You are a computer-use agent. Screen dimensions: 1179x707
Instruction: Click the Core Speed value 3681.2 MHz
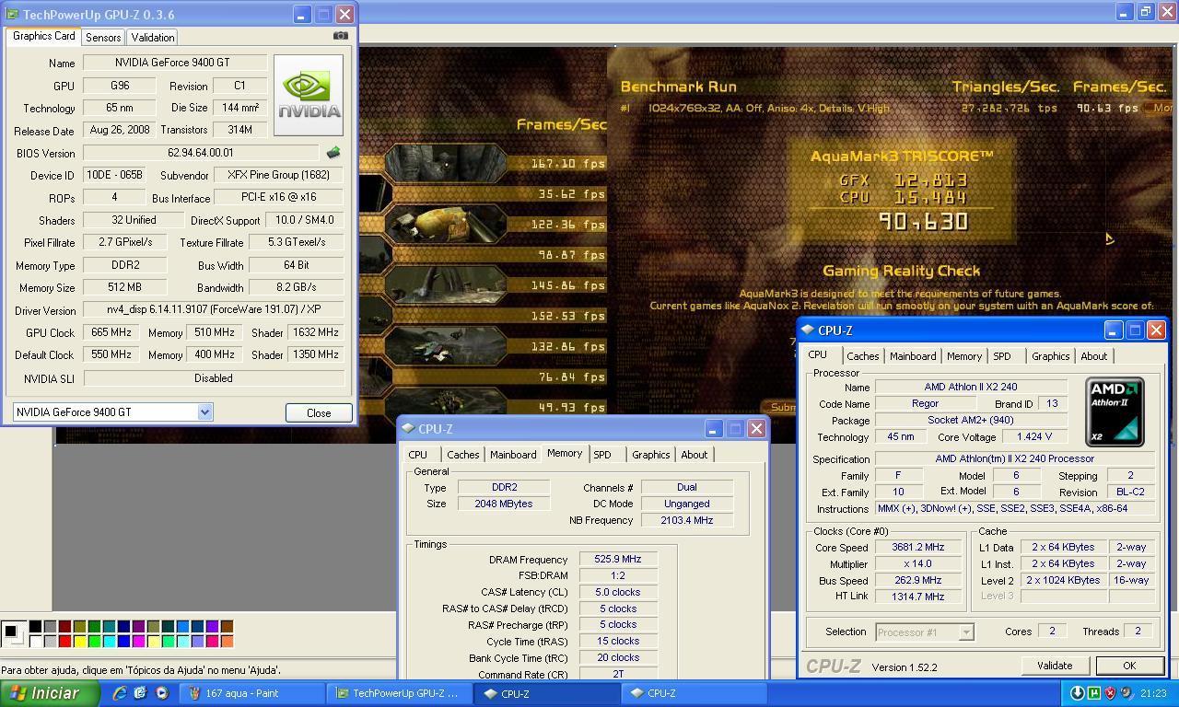(918, 548)
